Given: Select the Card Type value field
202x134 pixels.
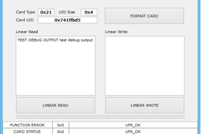Looking at the screenshot, I should pyautogui.click(x=46, y=12).
